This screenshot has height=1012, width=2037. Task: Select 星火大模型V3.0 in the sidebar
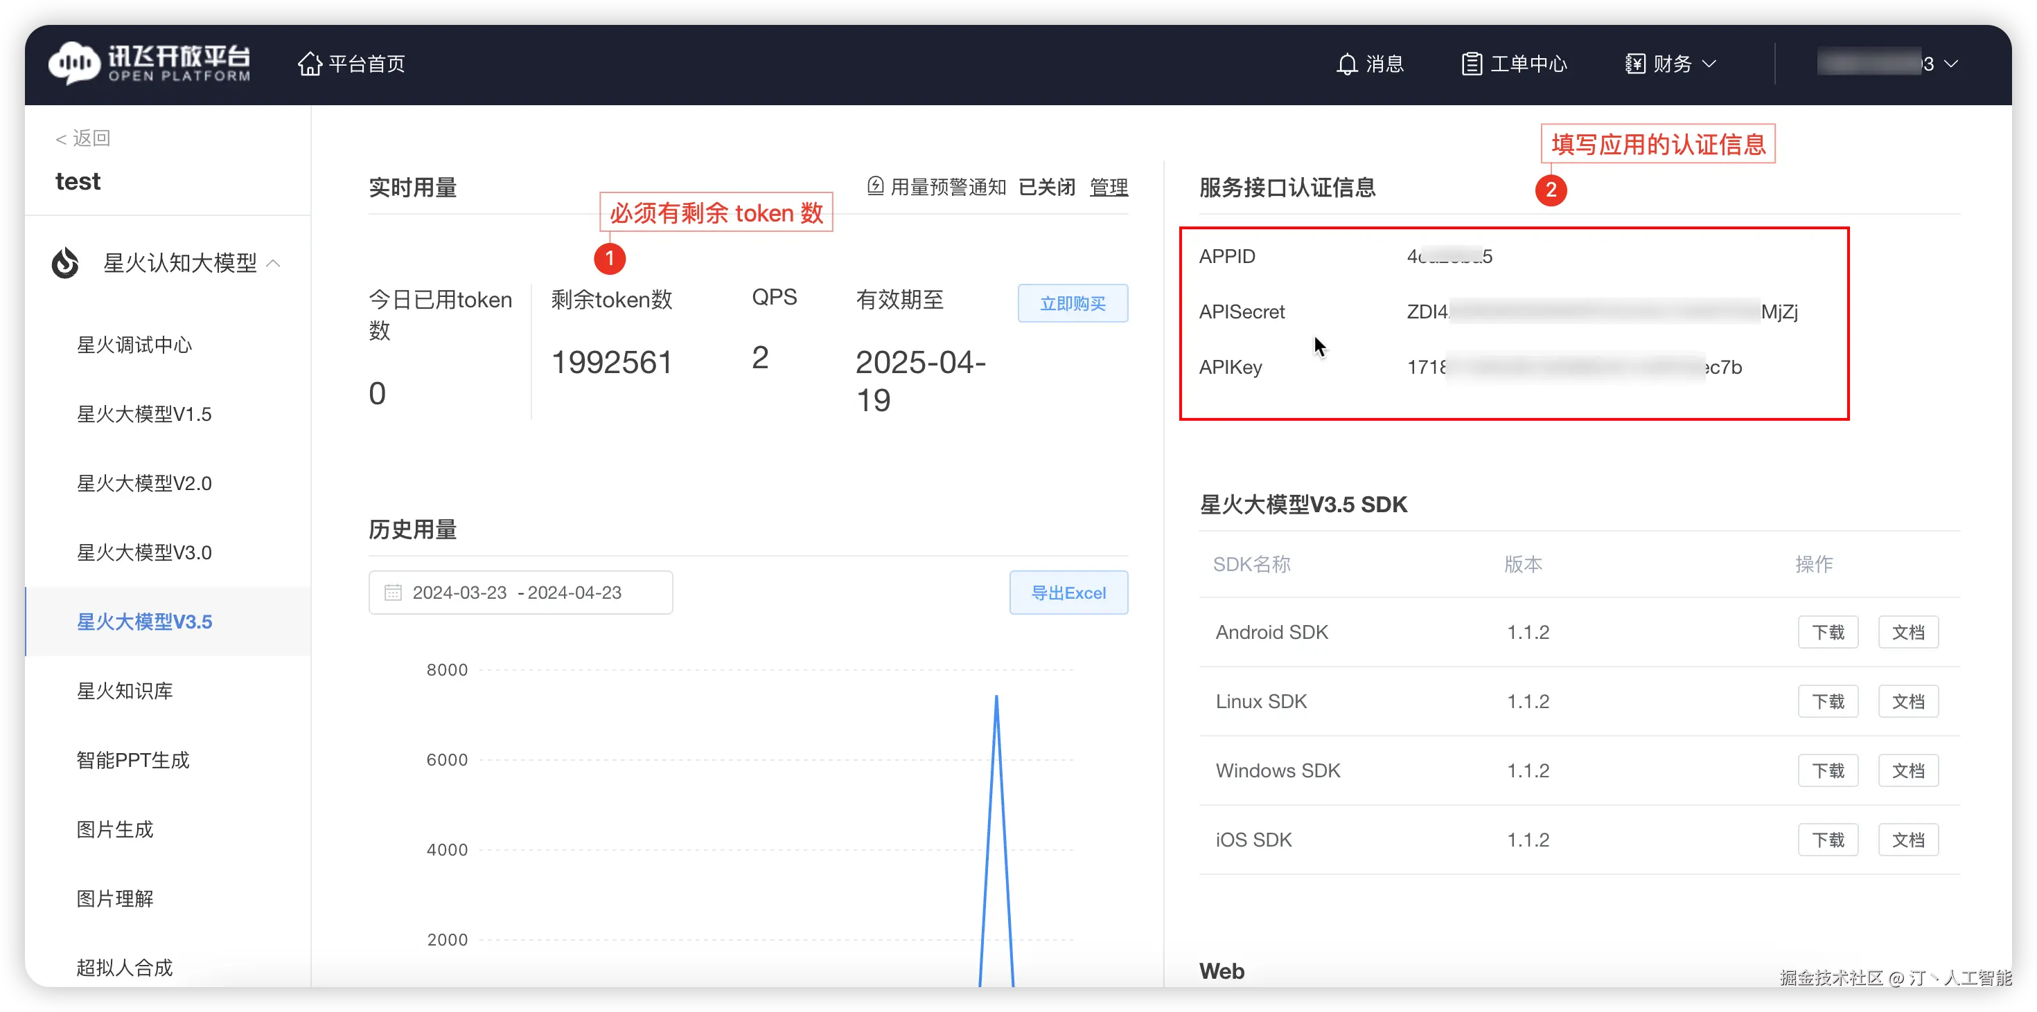pos(144,552)
